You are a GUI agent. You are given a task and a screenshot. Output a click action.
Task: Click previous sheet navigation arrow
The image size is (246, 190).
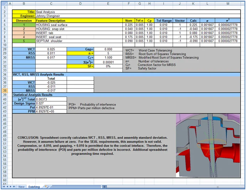[x=7, y=187]
